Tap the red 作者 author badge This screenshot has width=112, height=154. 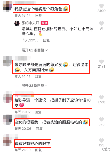point(44,23)
